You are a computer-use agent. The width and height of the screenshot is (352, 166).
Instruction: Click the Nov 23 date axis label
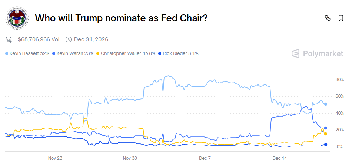coord(55,158)
